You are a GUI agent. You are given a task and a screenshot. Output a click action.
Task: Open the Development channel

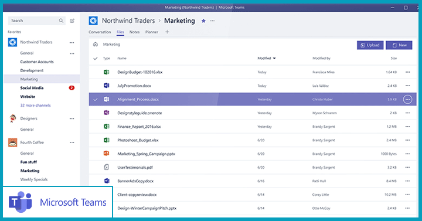pyautogui.click(x=32, y=70)
